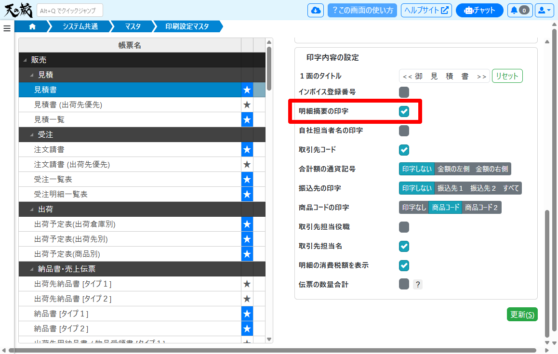Viewport: 558px width, 354px height.
Task: Select 金額の左側 for currency symbol
Action: (x=453, y=169)
